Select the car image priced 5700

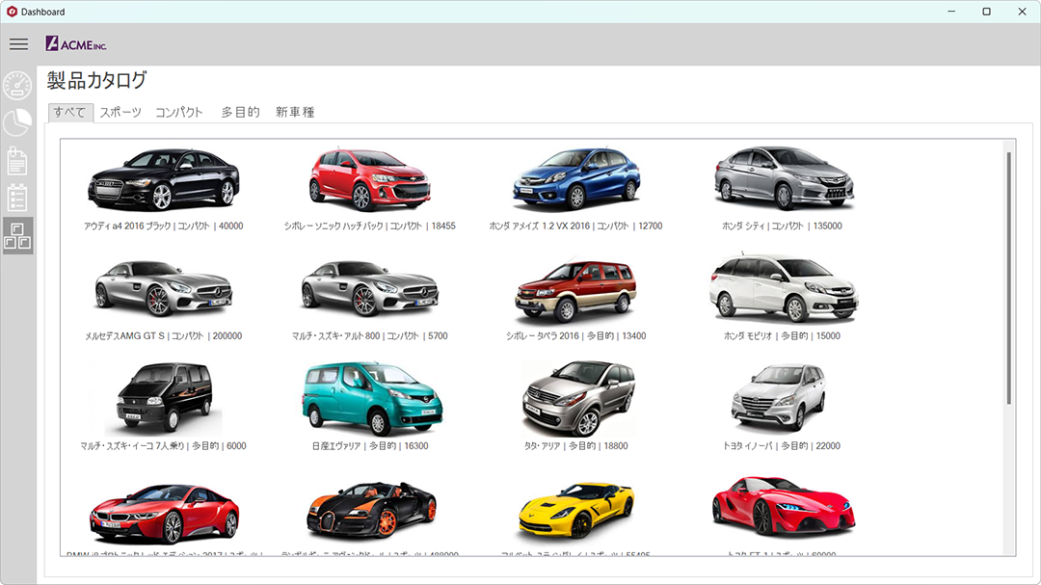tap(370, 289)
